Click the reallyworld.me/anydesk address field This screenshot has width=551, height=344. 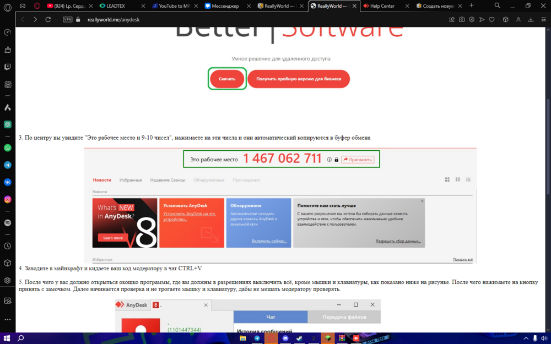(114, 20)
